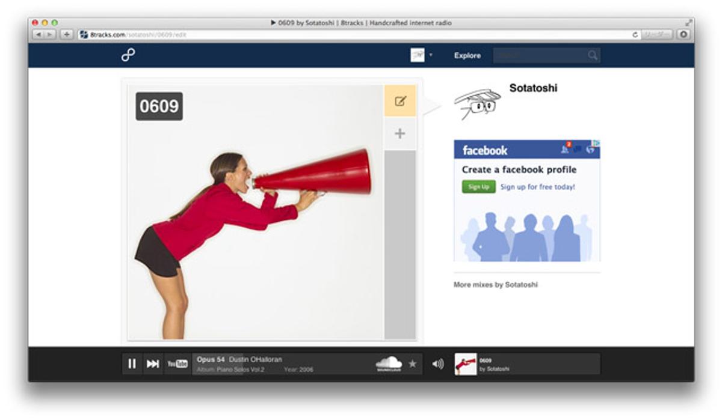This screenshot has height=420, width=722.
Task: Open the 0609 mix cover image
Action: tap(256, 212)
